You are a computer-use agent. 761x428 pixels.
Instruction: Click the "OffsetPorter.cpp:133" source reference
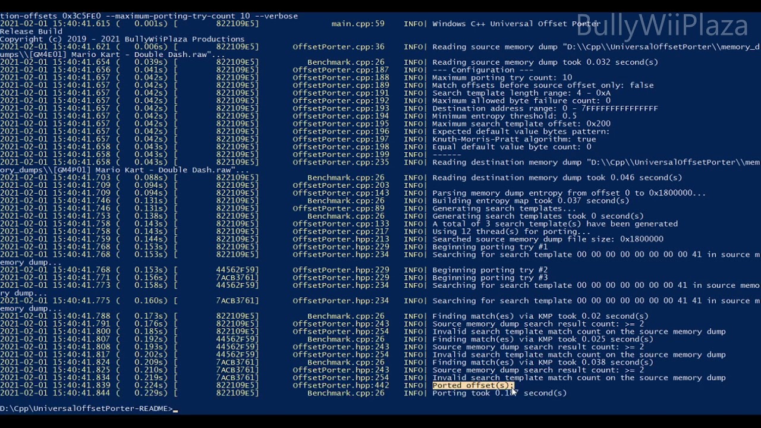(x=341, y=224)
